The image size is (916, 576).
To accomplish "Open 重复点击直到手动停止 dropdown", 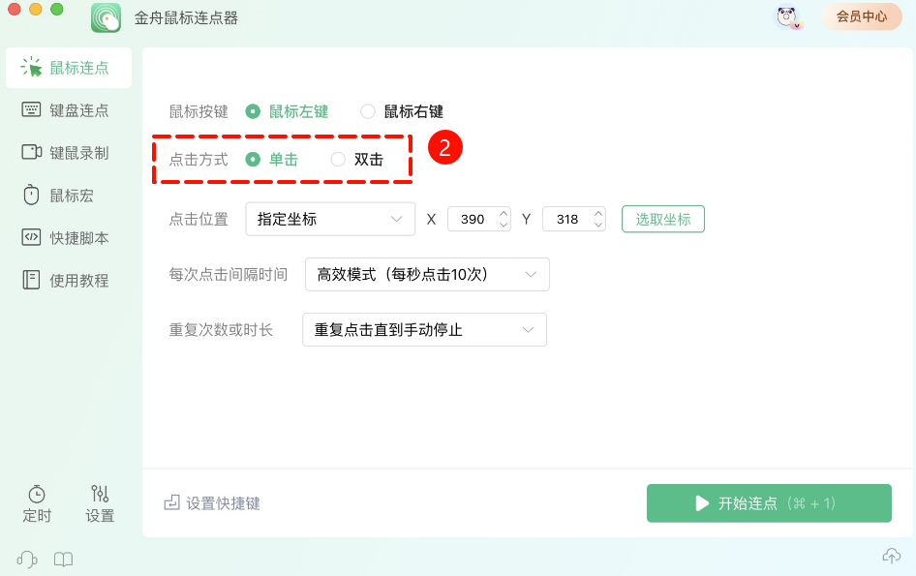I will pos(425,329).
